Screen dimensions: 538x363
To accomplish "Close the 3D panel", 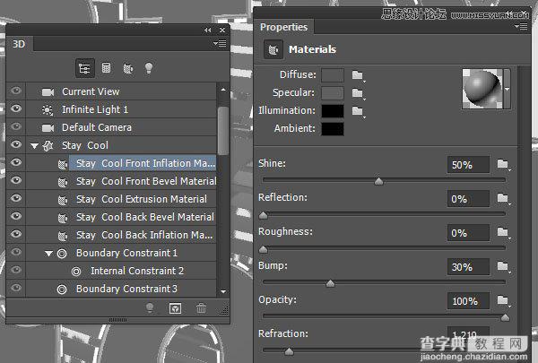I will (222, 30).
